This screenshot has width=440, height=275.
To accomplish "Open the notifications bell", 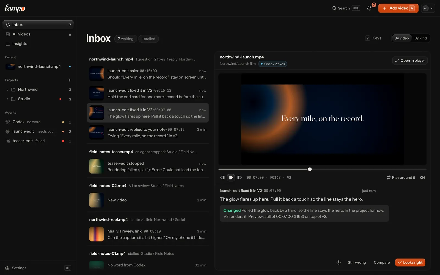I will pos(369,8).
